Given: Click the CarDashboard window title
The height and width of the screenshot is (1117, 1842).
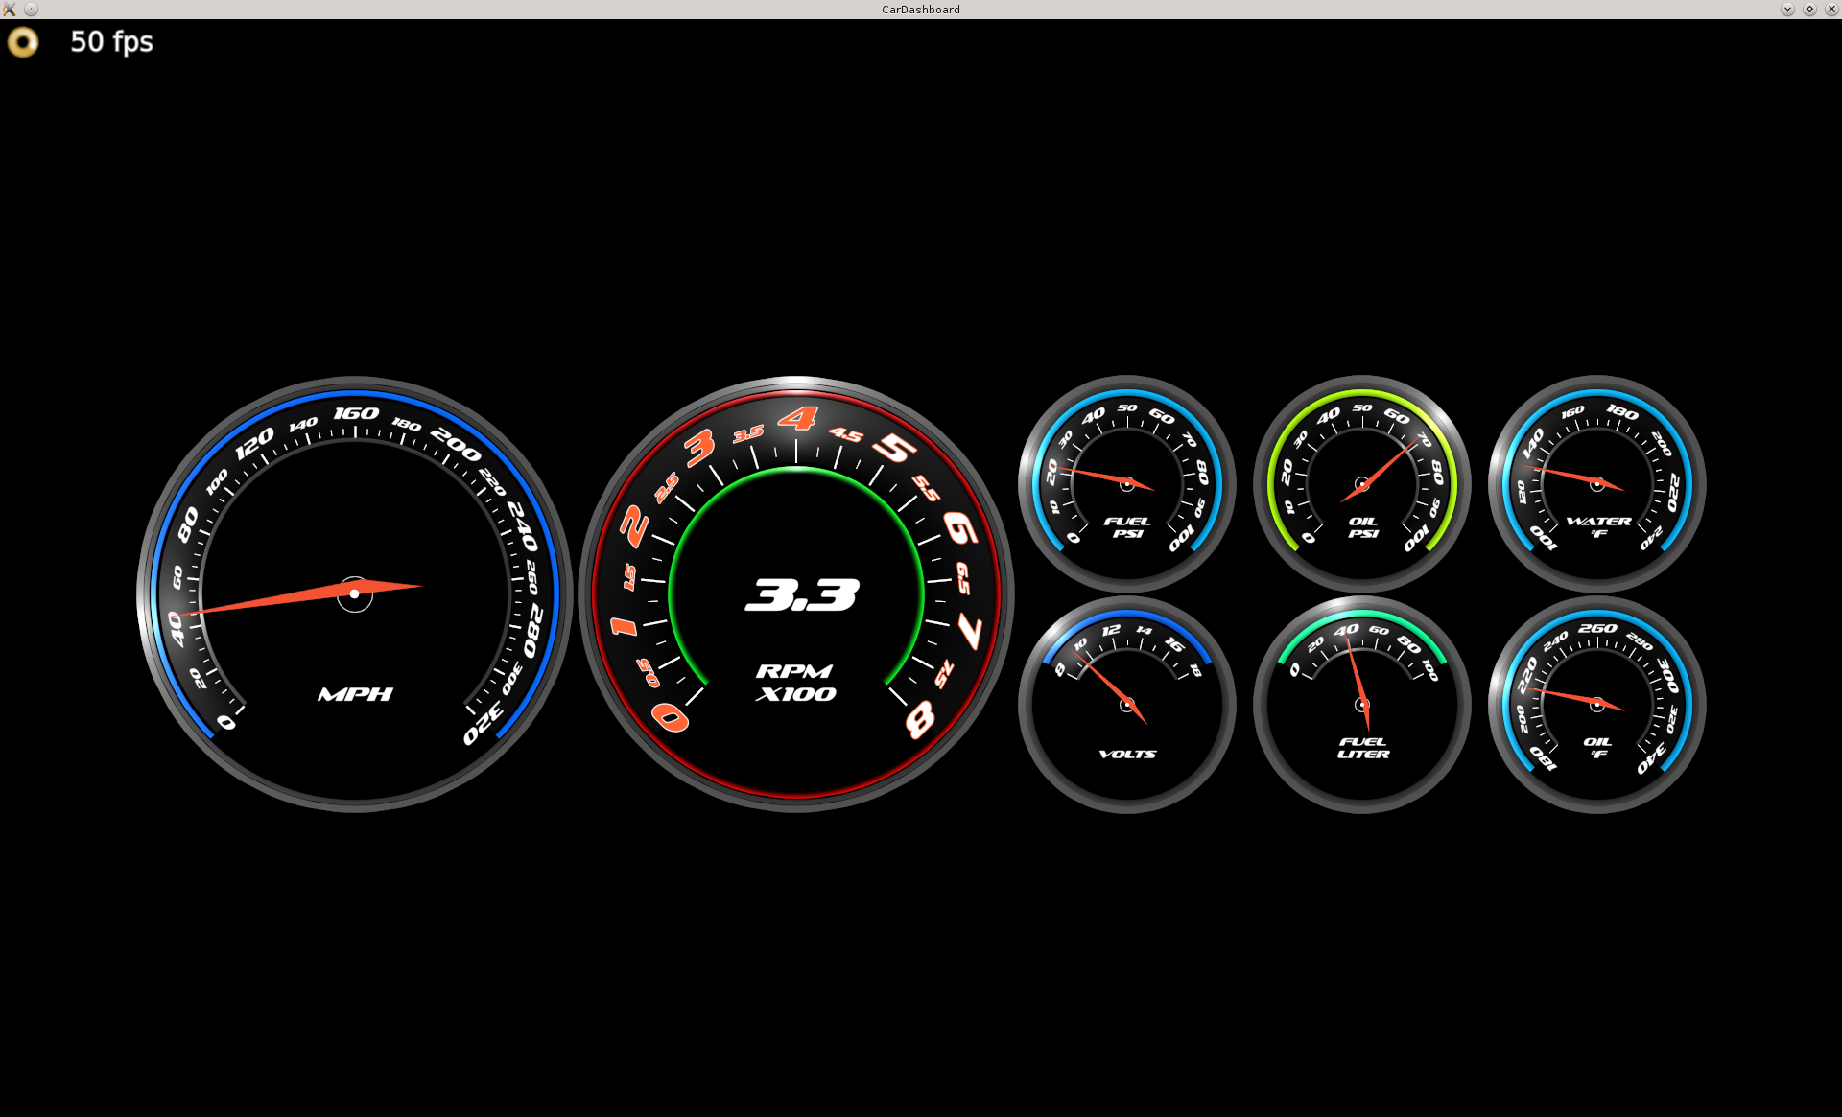Looking at the screenshot, I should coord(921,10).
